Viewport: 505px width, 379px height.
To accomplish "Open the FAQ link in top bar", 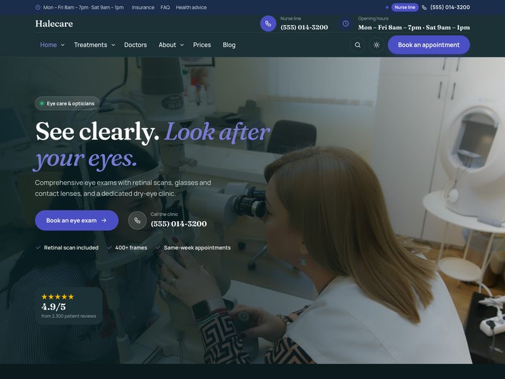I will point(165,7).
